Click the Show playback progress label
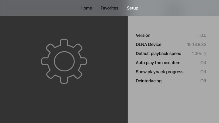The image size is (219, 123). coord(159,72)
